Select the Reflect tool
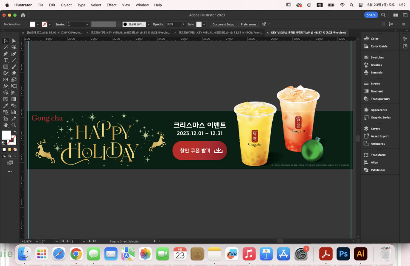Viewport: 410px width, 266px height. point(6,80)
